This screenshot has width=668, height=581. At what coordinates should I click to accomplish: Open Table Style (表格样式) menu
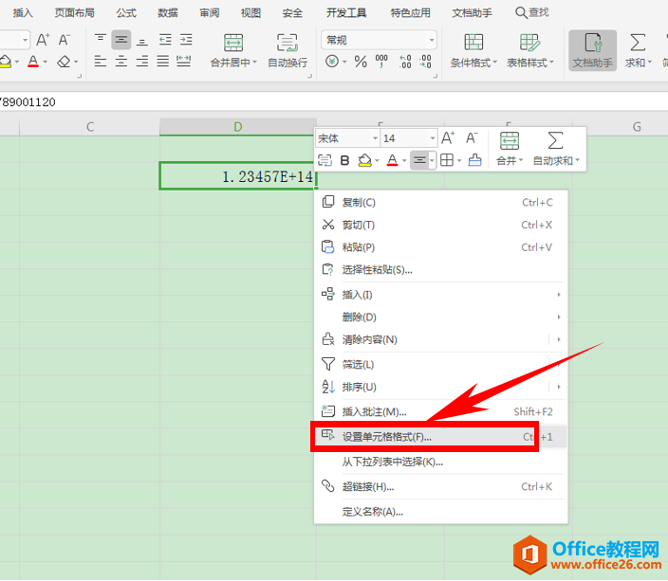530,50
